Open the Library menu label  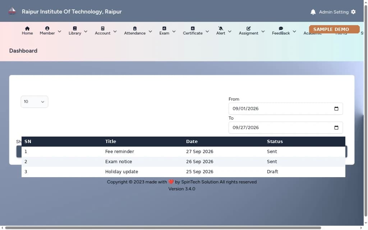(x=75, y=33)
